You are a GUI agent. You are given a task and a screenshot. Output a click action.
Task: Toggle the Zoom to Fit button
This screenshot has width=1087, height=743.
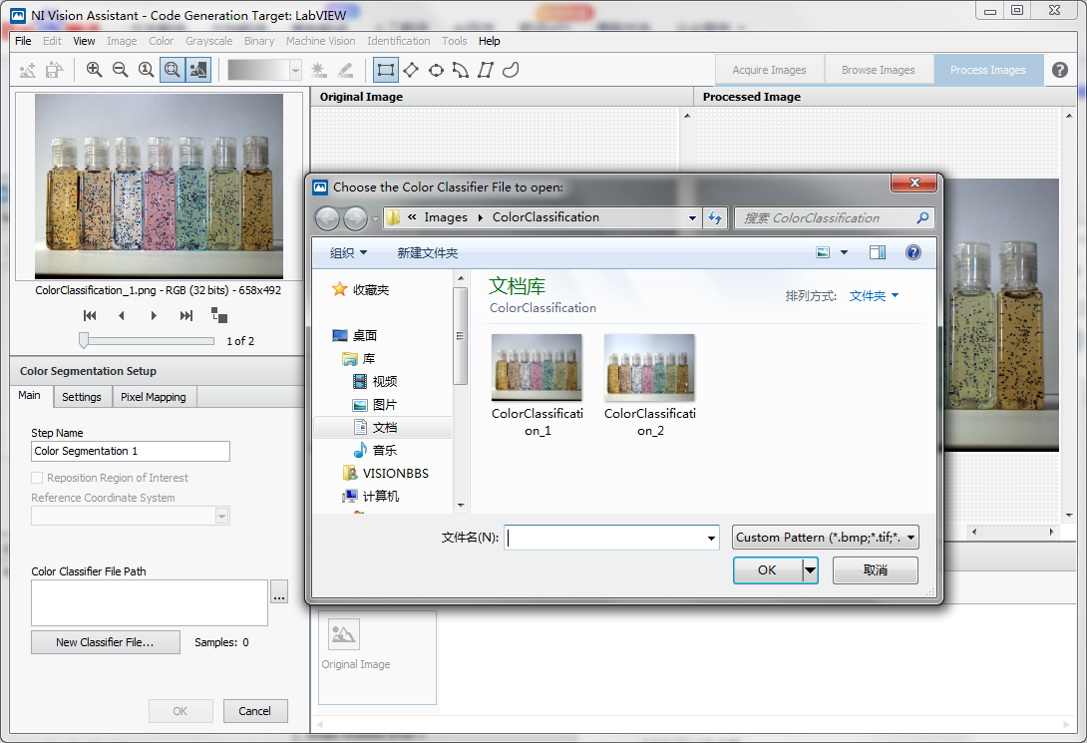172,70
